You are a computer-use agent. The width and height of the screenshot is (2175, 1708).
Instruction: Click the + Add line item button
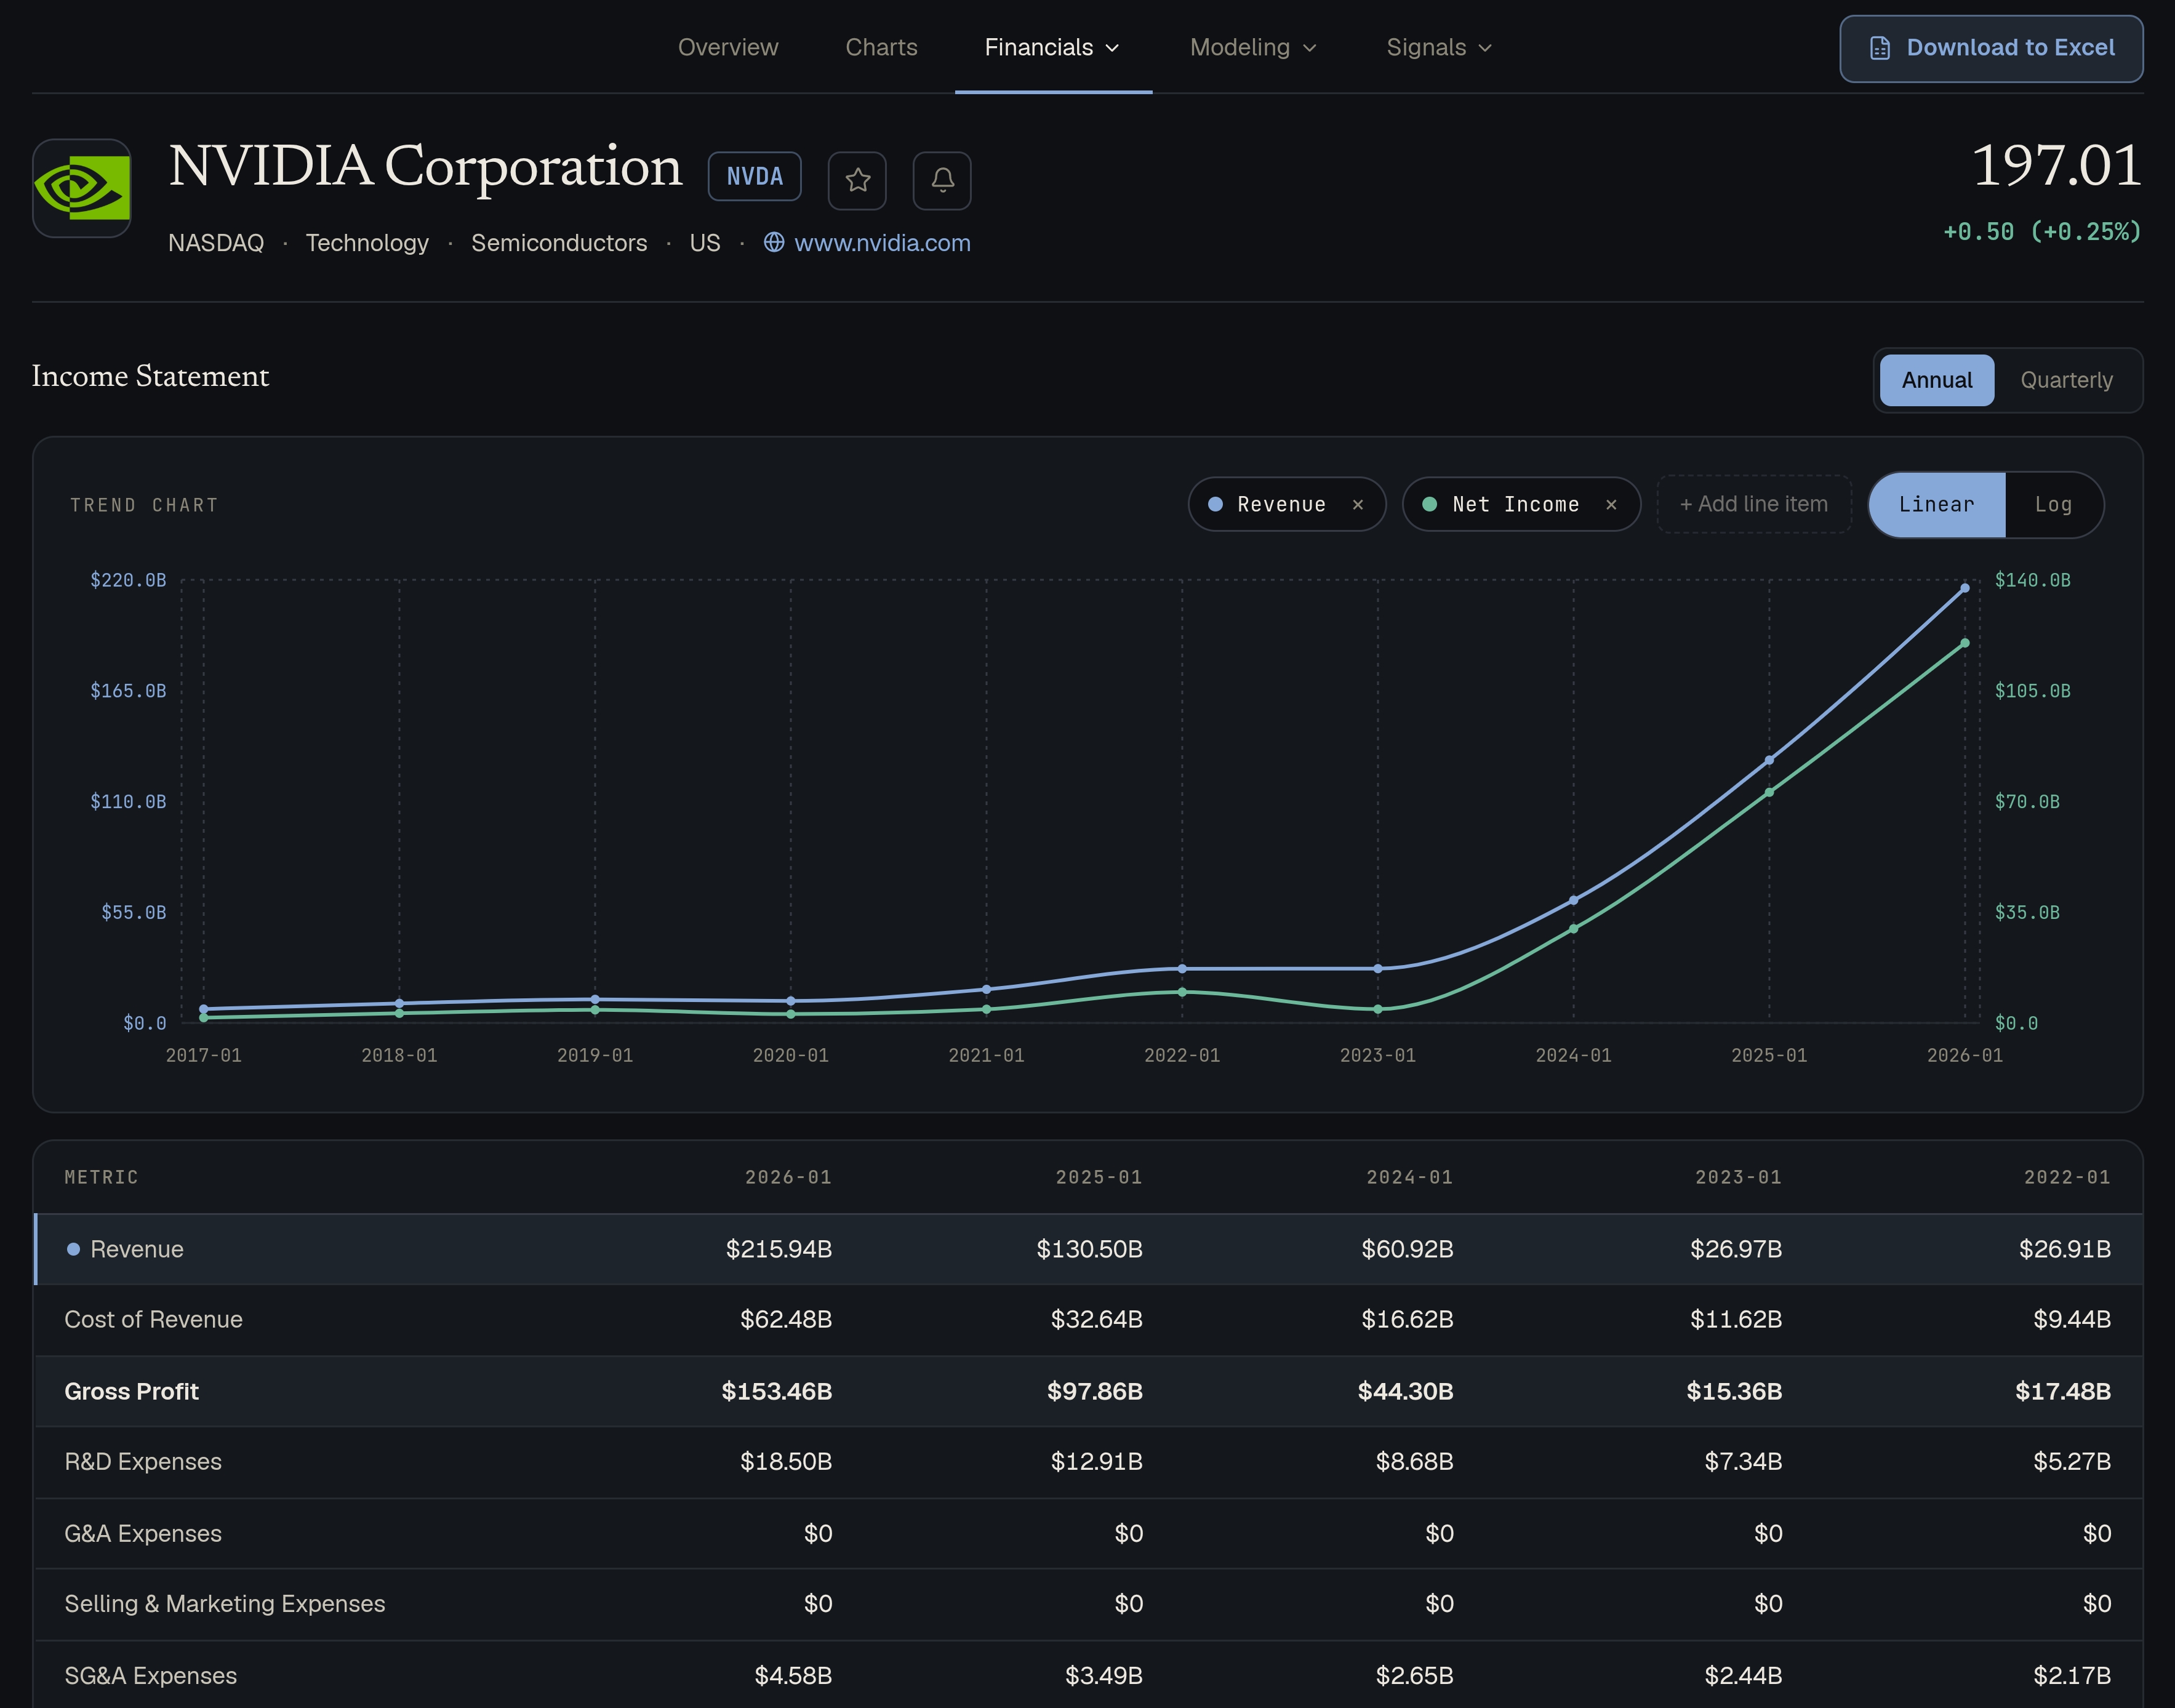1754,504
